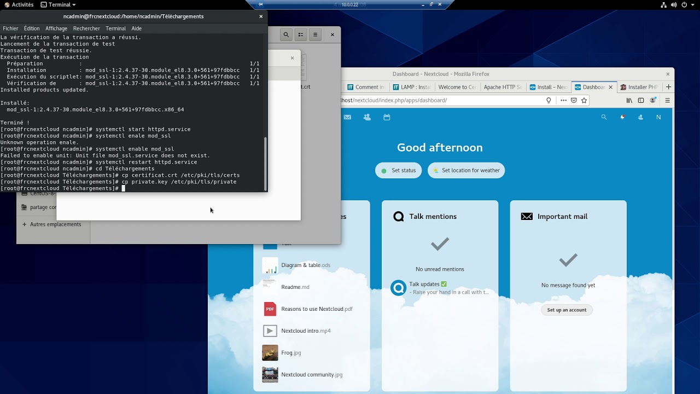Toggle list view in the Files window
Image resolution: width=700 pixels, height=394 pixels.
pos(301,34)
